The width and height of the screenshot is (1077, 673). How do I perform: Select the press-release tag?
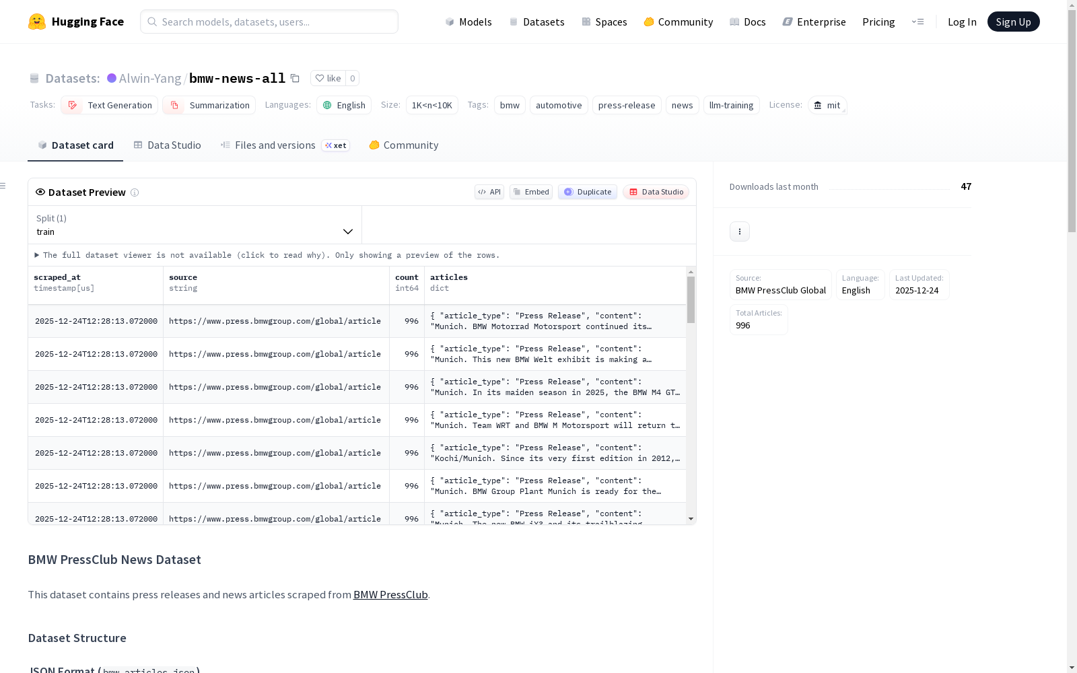[627, 105]
